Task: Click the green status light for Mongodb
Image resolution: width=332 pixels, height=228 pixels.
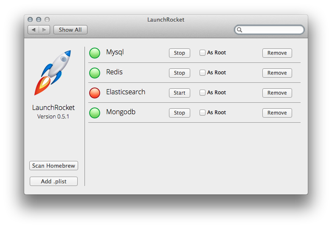Action: coord(95,113)
